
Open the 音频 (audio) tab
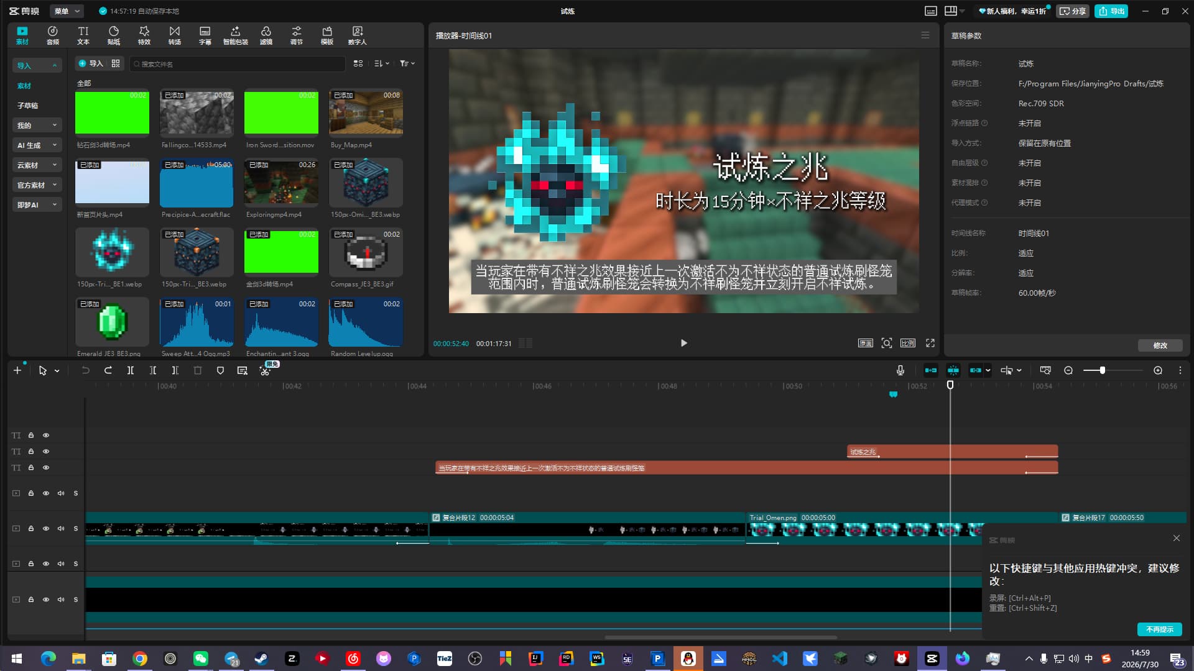pyautogui.click(x=53, y=35)
